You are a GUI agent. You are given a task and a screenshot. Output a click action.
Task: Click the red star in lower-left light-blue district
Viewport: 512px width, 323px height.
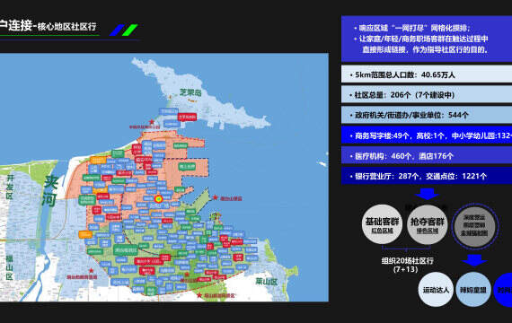(91, 270)
